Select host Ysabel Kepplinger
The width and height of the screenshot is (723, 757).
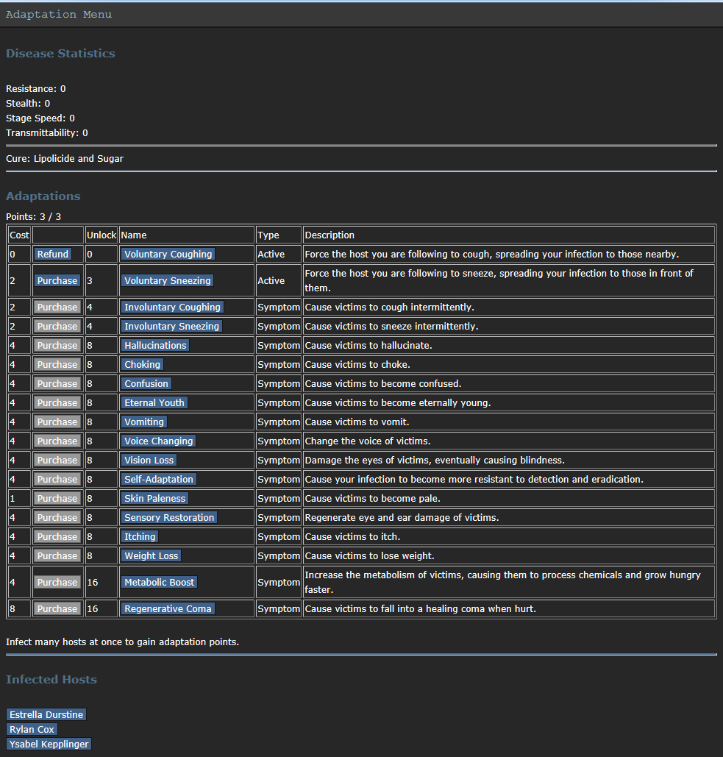pos(49,744)
